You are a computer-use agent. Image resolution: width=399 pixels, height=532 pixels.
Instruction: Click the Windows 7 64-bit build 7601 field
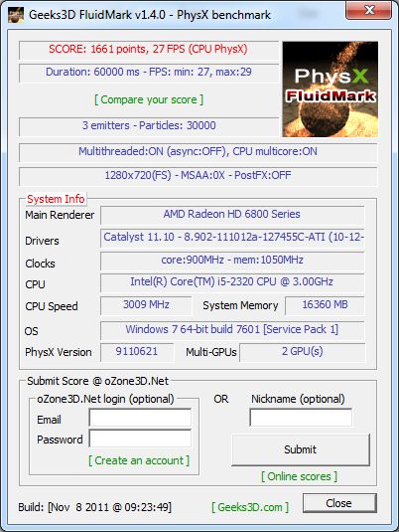point(232,330)
